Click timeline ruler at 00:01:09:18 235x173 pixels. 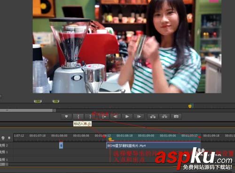(211, 135)
